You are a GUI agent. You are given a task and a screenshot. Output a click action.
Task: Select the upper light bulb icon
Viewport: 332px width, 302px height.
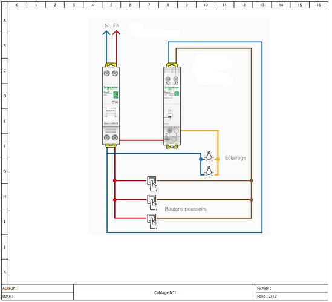click(209, 157)
